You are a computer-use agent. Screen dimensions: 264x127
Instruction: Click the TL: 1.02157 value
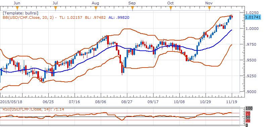[71, 17]
